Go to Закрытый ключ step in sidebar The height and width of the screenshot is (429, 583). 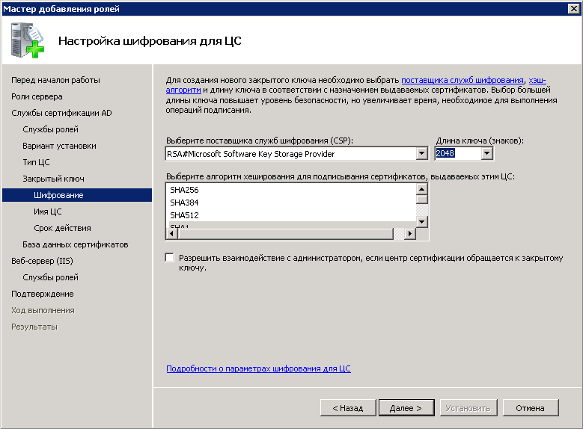click(x=53, y=179)
